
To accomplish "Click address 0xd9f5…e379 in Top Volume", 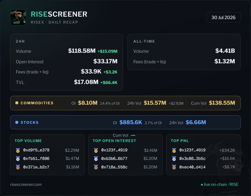I will 36,150.
